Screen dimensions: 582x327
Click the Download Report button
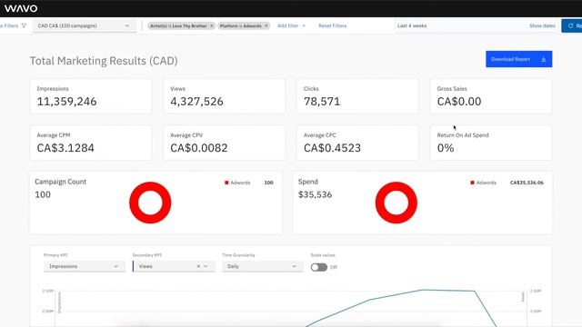pos(519,59)
